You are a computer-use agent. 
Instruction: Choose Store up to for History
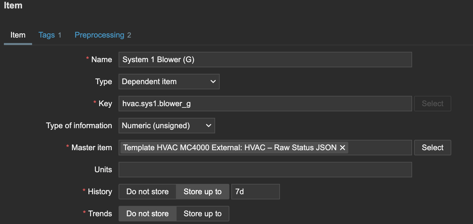202,192
